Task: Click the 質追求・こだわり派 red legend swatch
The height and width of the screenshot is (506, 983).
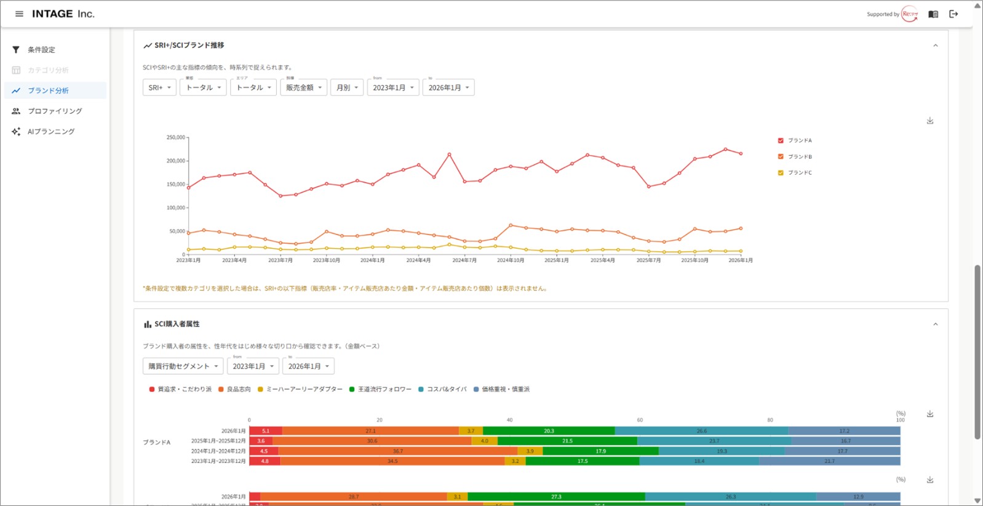Action: [152, 389]
